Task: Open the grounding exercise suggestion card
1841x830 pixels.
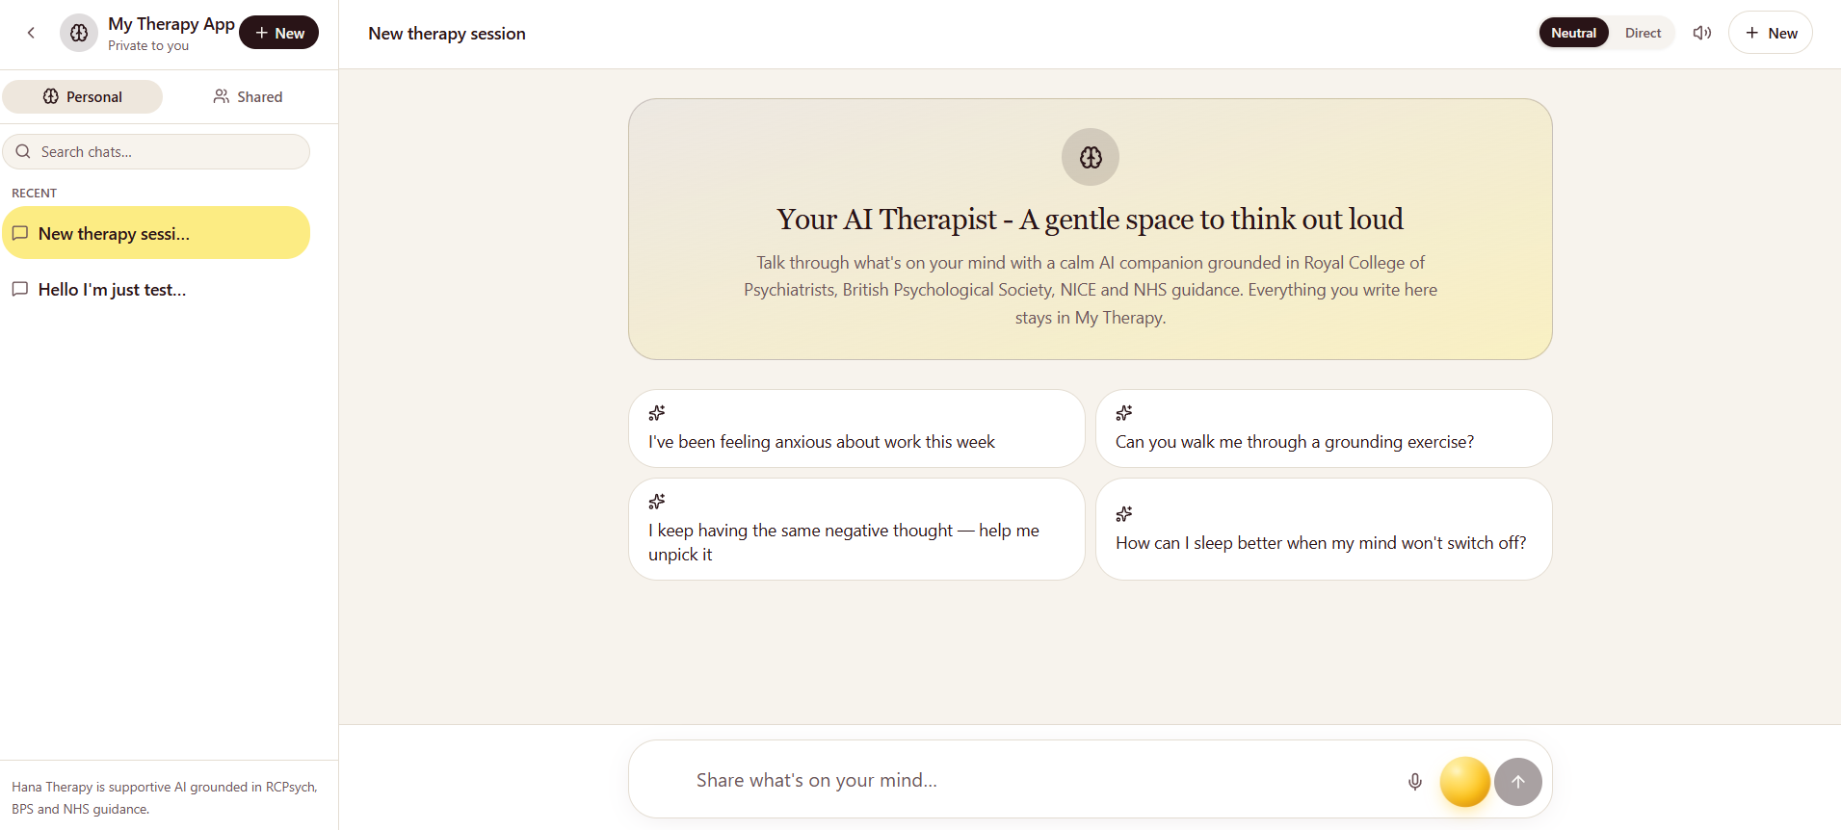Action: click(1324, 428)
